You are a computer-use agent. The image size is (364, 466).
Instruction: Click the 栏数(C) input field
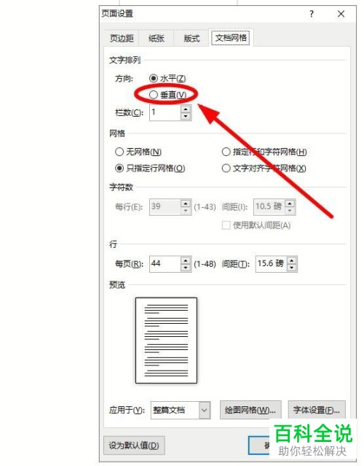coord(165,112)
